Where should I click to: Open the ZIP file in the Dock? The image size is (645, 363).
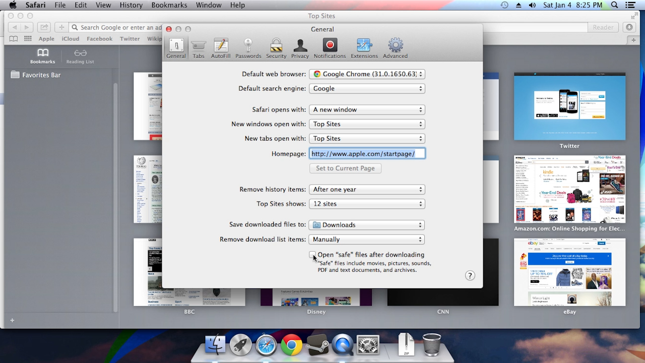406,345
